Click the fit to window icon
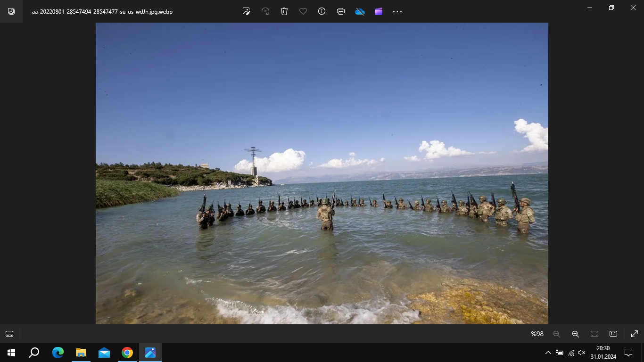 click(x=594, y=334)
